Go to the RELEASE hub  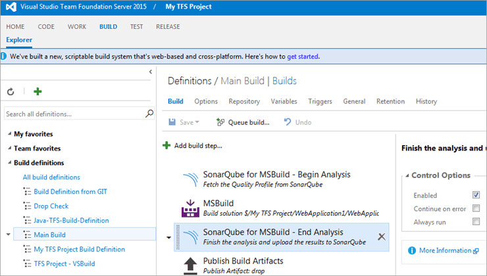click(x=168, y=27)
